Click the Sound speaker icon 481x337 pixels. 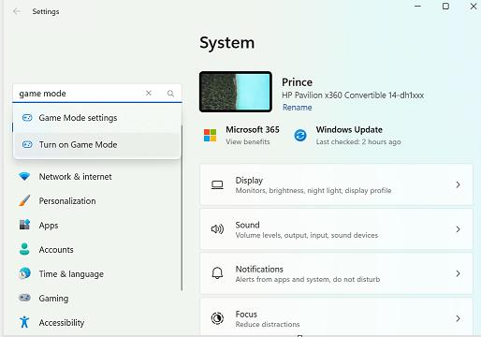[217, 229]
